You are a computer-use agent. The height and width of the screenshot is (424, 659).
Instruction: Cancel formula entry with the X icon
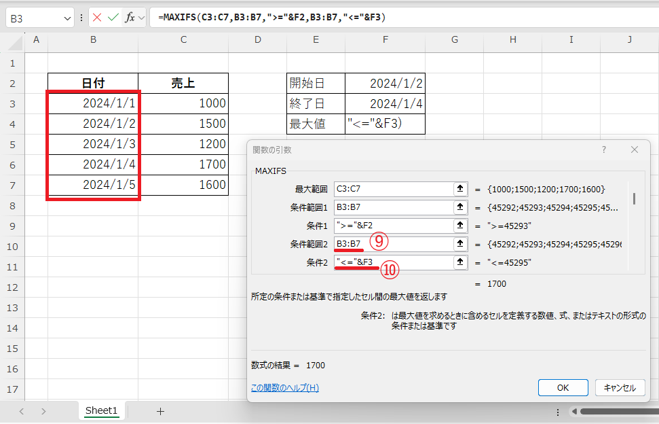pyautogui.click(x=97, y=18)
